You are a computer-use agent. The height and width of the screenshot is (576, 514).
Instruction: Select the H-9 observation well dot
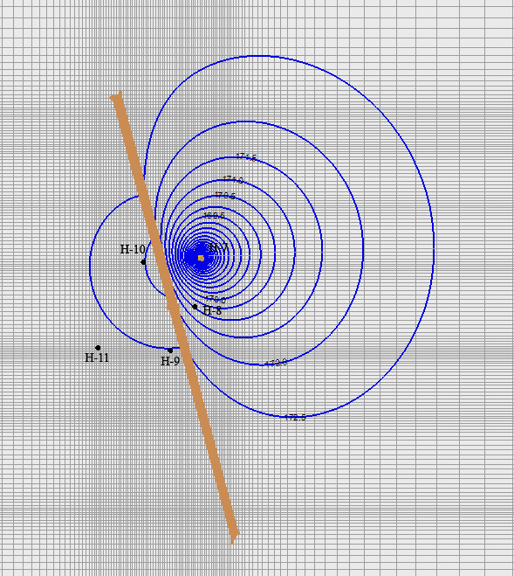pyautogui.click(x=170, y=350)
